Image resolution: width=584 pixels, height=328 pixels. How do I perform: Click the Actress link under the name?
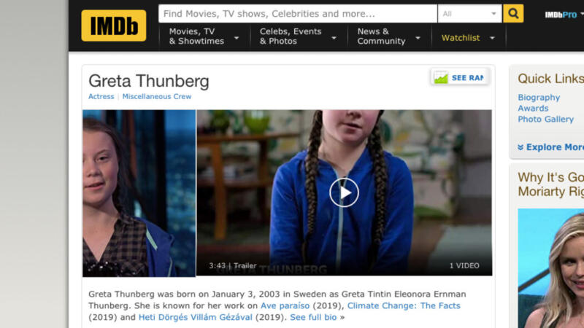pos(101,96)
